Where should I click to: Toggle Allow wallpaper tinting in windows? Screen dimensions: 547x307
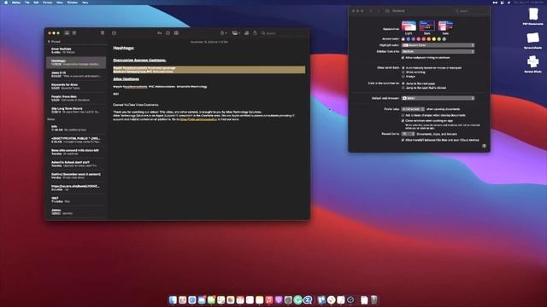[x=403, y=58]
